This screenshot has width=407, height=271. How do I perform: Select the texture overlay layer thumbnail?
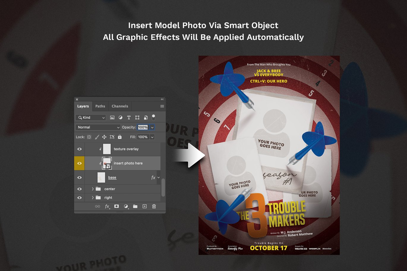(x=107, y=149)
